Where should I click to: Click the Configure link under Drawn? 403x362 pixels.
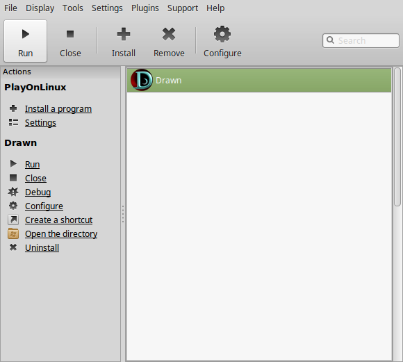pyautogui.click(x=44, y=206)
